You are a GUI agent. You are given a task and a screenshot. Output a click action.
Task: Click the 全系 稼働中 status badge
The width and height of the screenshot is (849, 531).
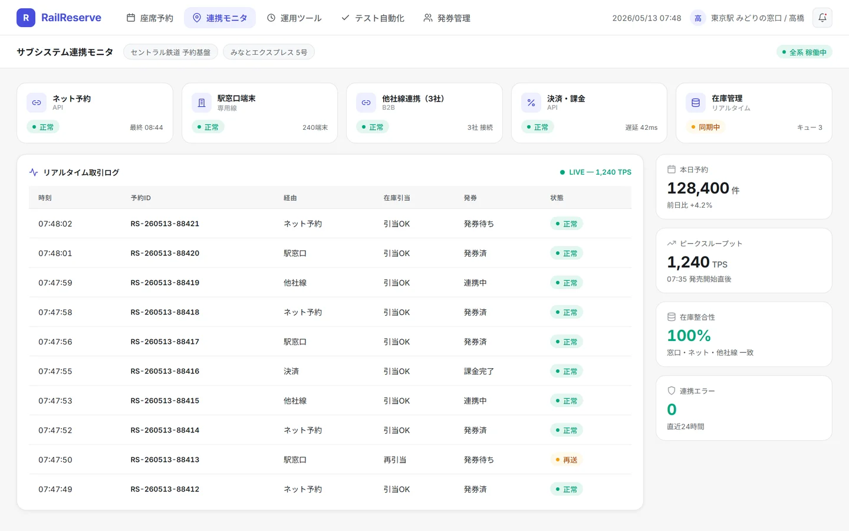804,52
